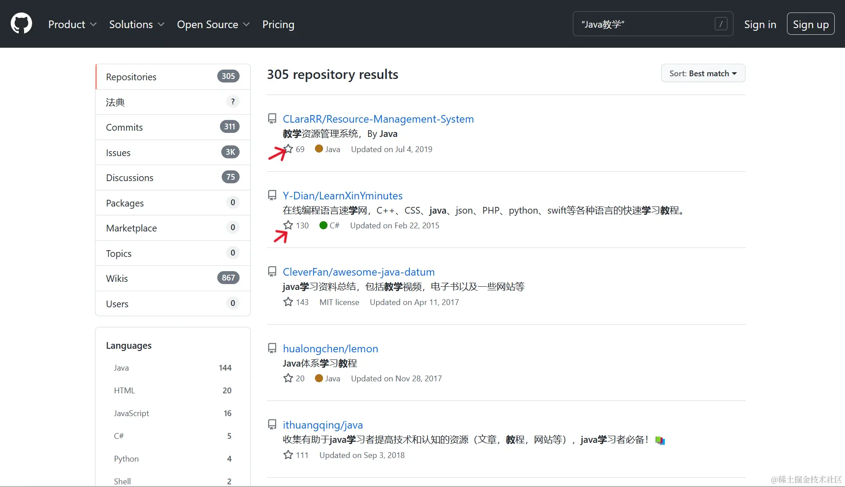This screenshot has width=845, height=487.
Task: Click the 111 stars count
Action: (x=302, y=455)
